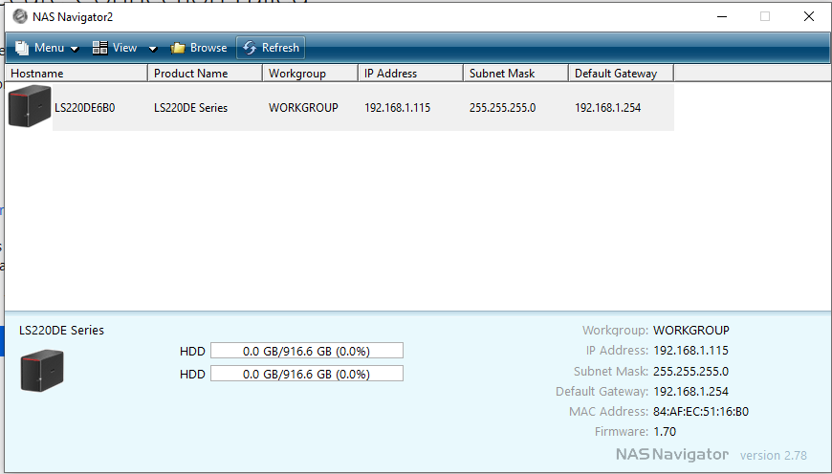Click the Menu document icon

click(x=22, y=48)
